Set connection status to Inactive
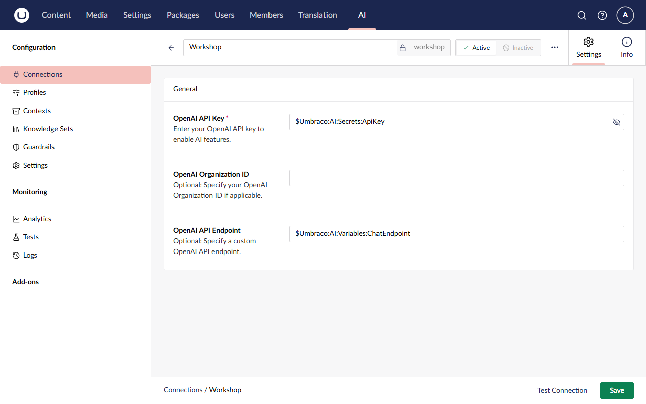The image size is (646, 404). pyautogui.click(x=518, y=48)
